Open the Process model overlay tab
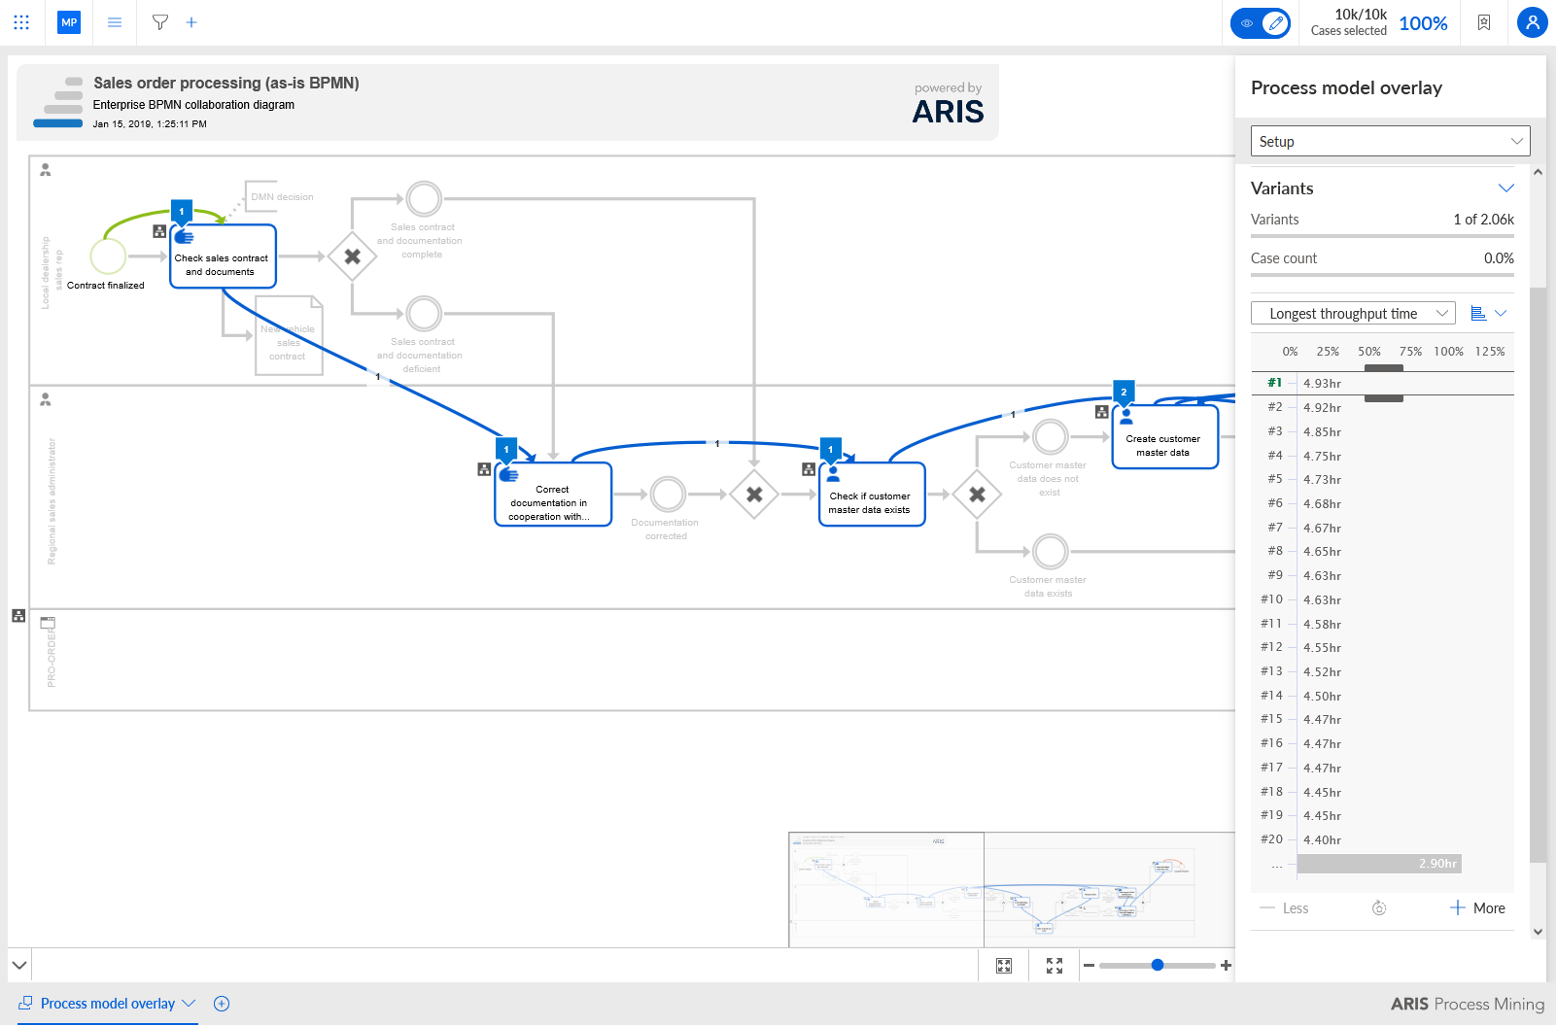 click(107, 1004)
